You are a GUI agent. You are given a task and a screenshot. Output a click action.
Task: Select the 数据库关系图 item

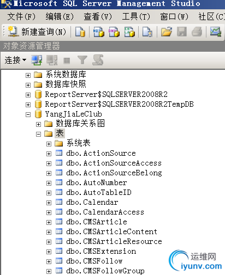(x=80, y=124)
